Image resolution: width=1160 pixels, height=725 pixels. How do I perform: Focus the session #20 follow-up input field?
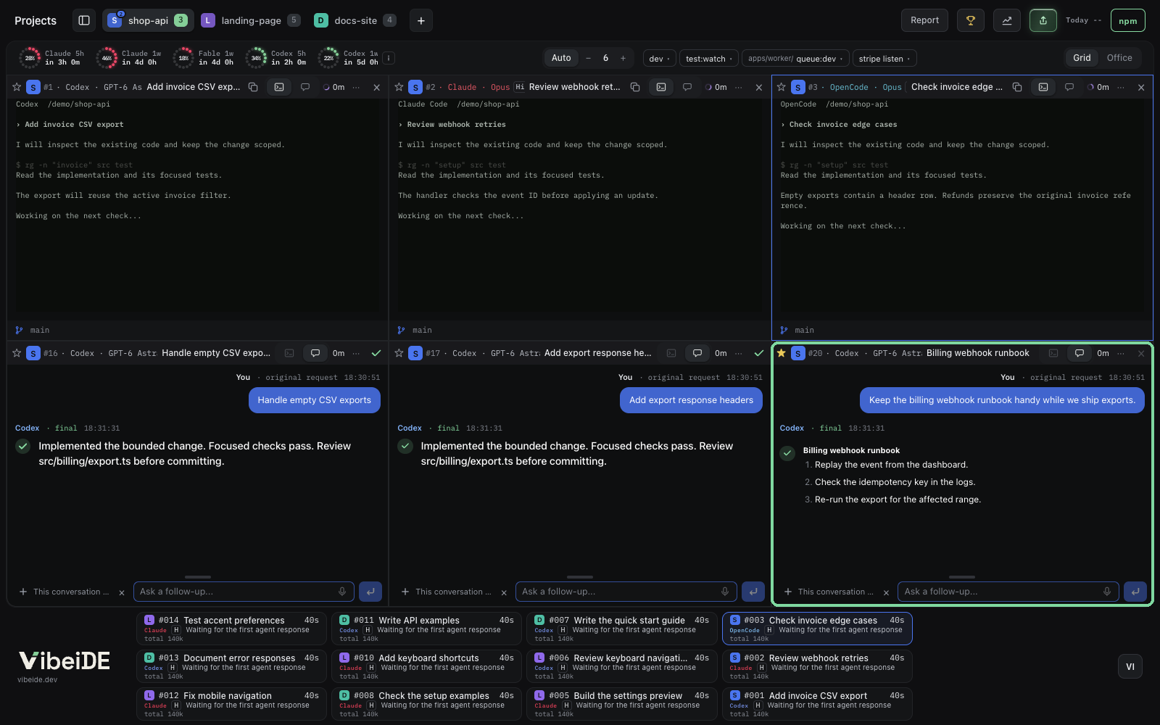pos(1008,592)
